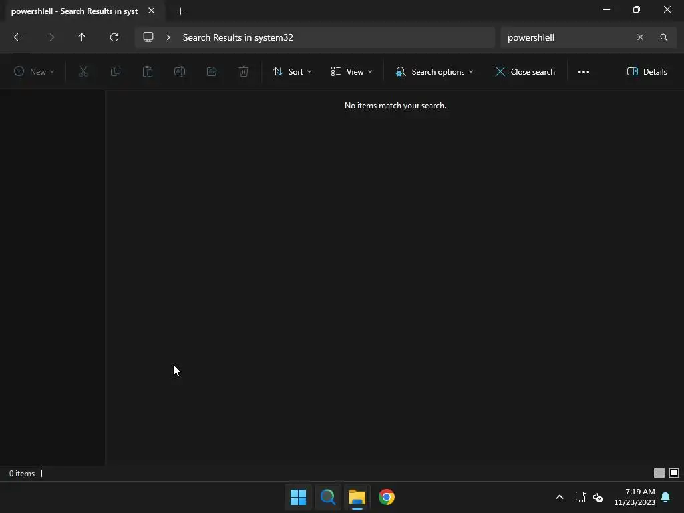Click the Rename icon
This screenshot has width=684, height=513.
pos(180,72)
